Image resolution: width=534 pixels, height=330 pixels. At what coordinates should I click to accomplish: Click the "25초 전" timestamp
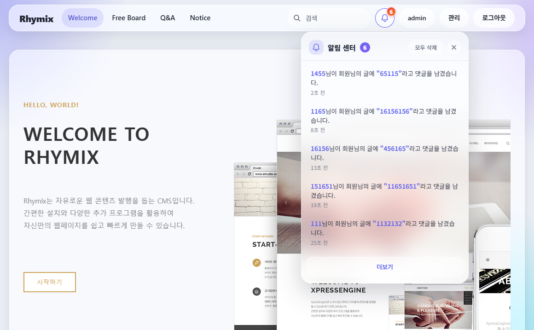point(319,243)
